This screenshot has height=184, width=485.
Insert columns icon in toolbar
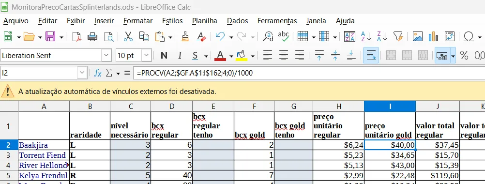coord(324,37)
